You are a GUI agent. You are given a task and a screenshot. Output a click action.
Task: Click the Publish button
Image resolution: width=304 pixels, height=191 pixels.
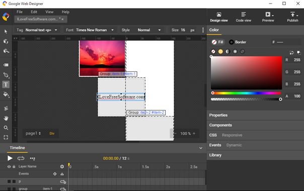[x=292, y=17]
